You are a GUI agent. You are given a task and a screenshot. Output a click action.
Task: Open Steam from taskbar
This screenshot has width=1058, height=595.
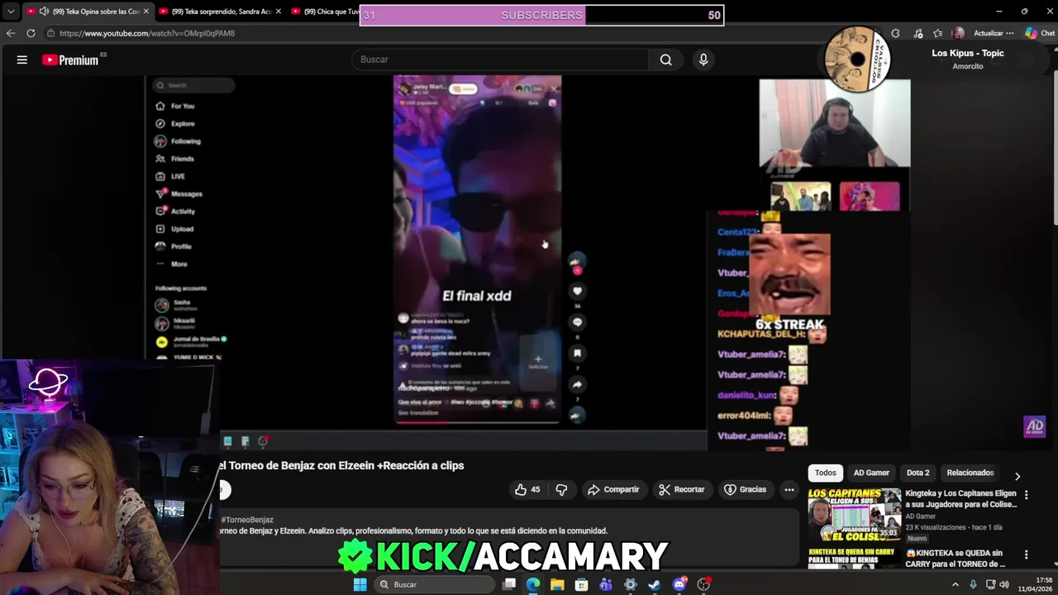[655, 584]
